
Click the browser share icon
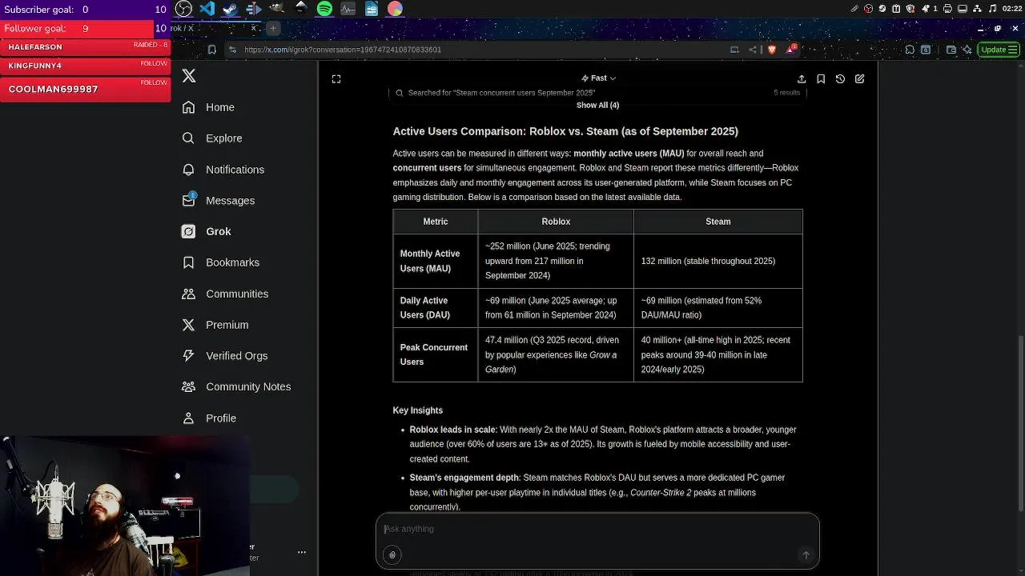753,50
